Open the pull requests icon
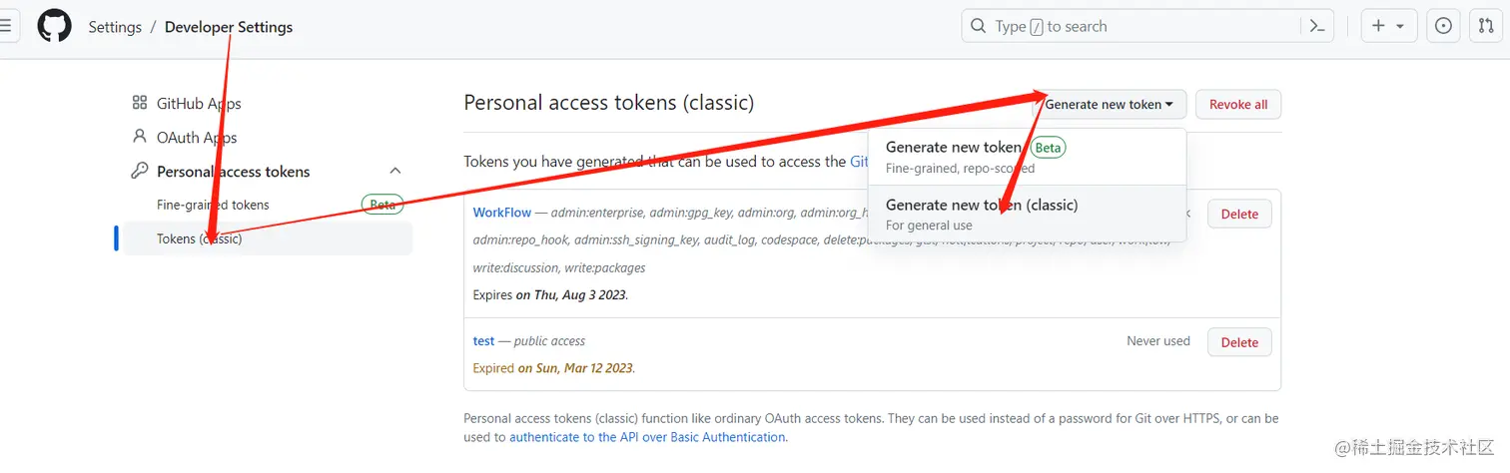 pos(1485,26)
